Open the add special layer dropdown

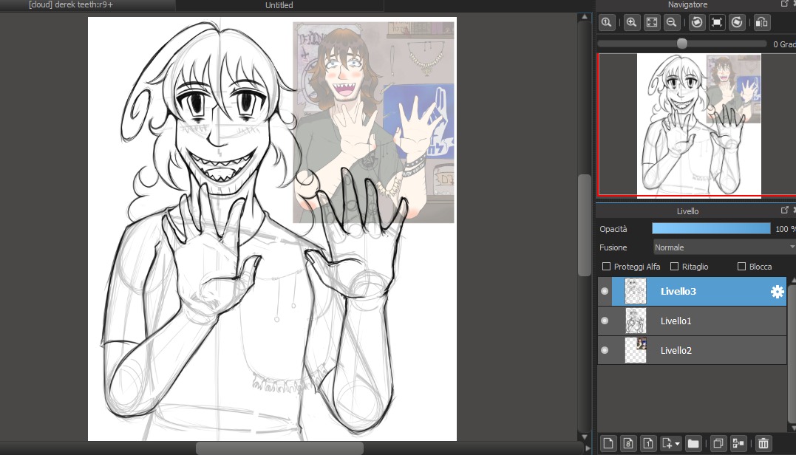(671, 443)
